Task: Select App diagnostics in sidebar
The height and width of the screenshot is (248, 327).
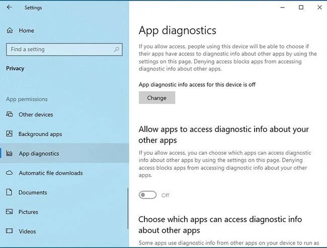Action: [x=64, y=153]
